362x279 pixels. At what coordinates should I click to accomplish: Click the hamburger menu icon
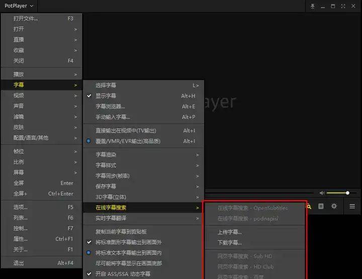click(352, 206)
